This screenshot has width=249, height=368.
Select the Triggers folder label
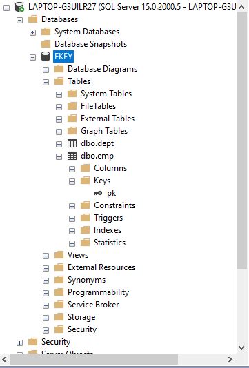(x=108, y=218)
